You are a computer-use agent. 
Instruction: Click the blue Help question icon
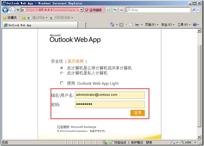pos(195,25)
